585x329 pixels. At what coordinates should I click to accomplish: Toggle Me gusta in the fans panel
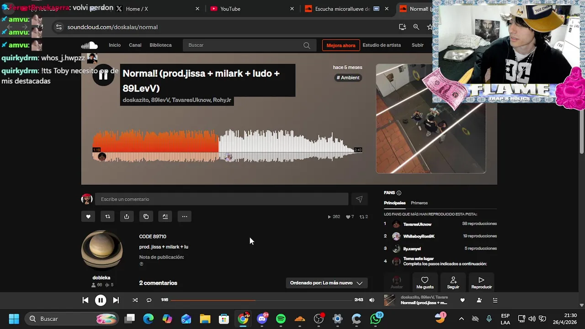[x=425, y=282]
